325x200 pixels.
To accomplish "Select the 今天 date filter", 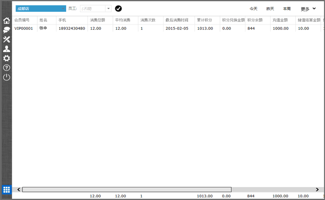I will pyautogui.click(x=253, y=9).
